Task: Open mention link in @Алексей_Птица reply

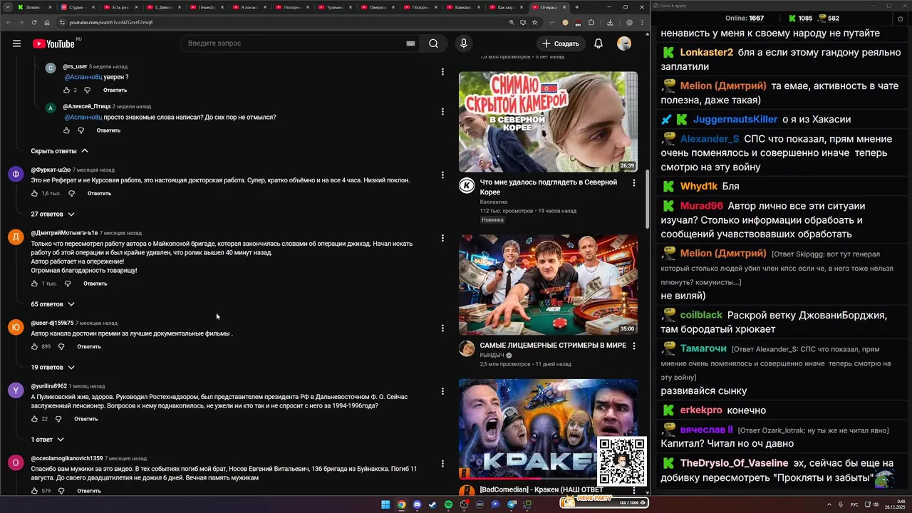Action: point(83,117)
